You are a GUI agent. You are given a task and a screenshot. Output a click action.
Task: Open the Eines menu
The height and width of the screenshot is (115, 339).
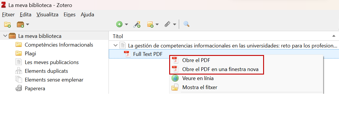[70, 15]
